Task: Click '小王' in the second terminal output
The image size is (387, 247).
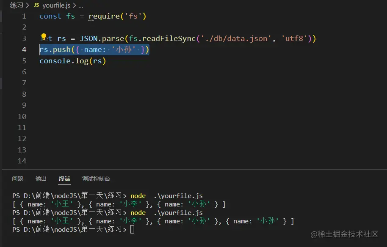Action: pyautogui.click(x=62, y=221)
